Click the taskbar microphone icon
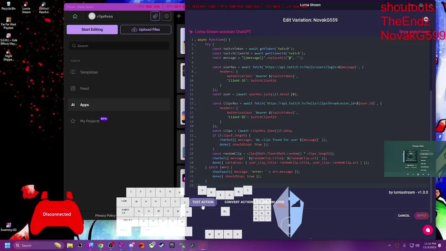The image size is (446, 251). pos(405,245)
